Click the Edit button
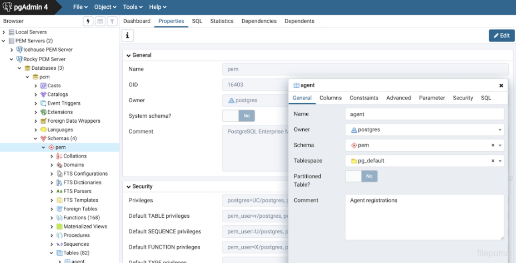 pos(502,35)
